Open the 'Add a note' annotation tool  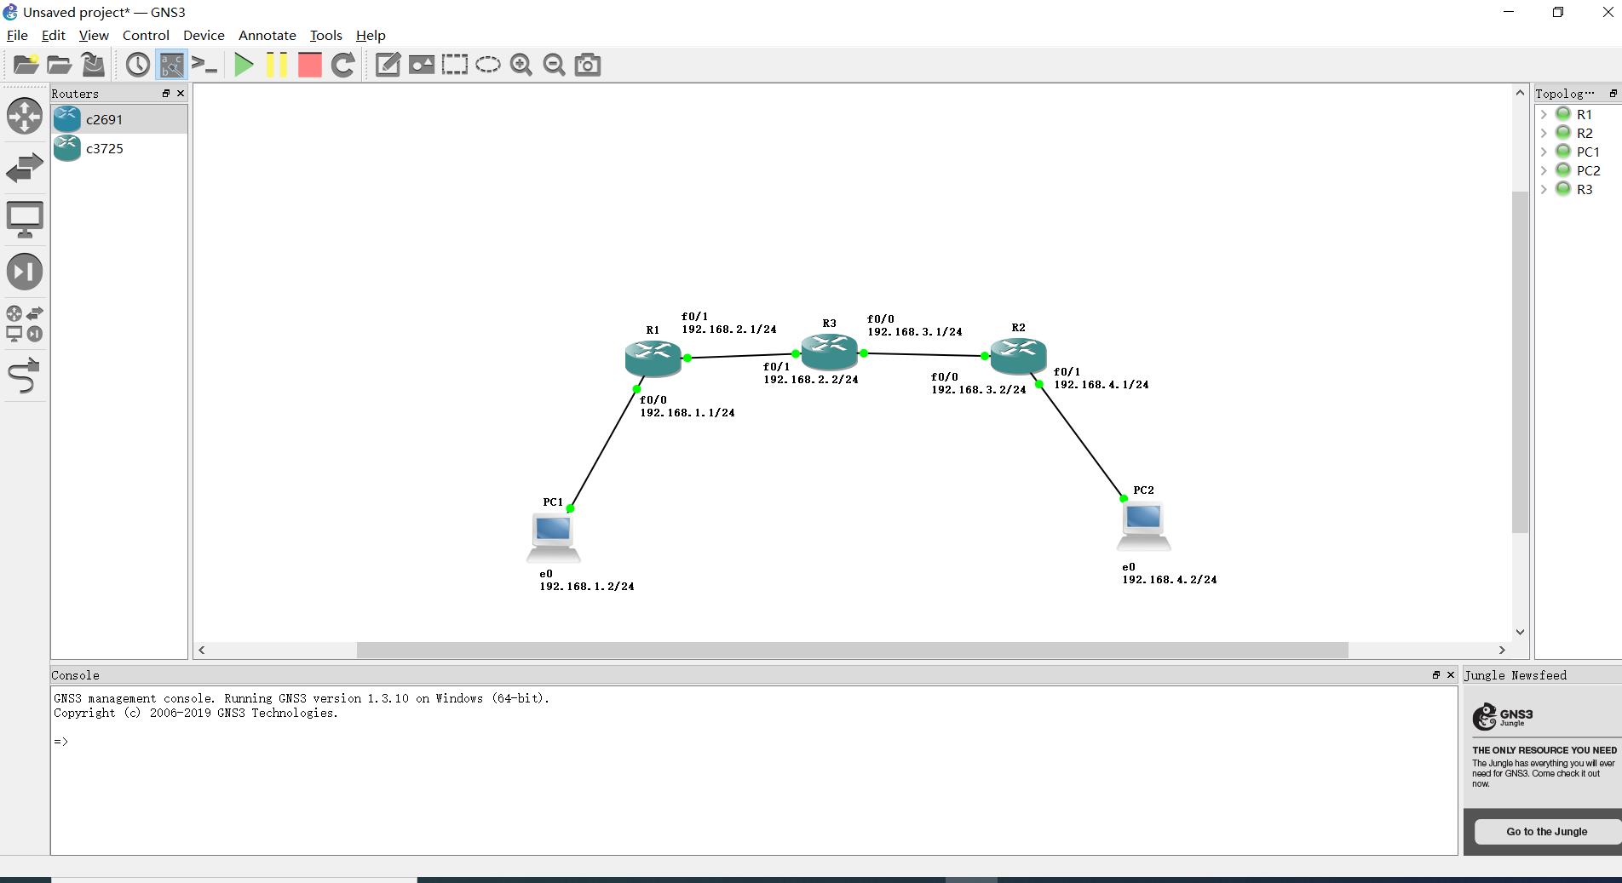click(388, 64)
